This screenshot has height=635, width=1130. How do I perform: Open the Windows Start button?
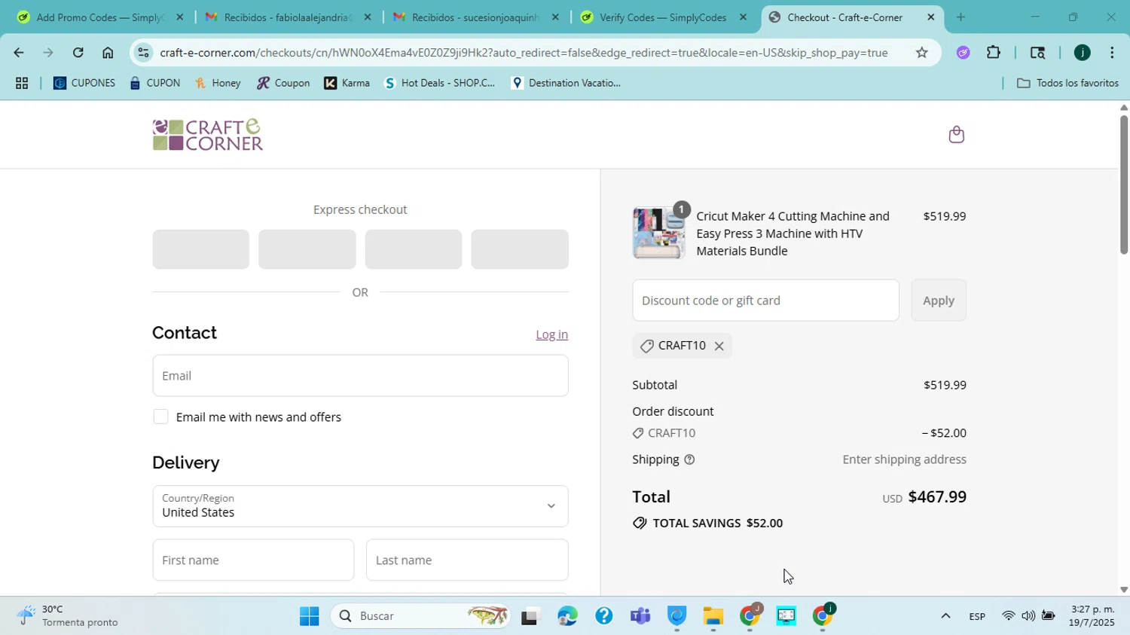click(309, 616)
